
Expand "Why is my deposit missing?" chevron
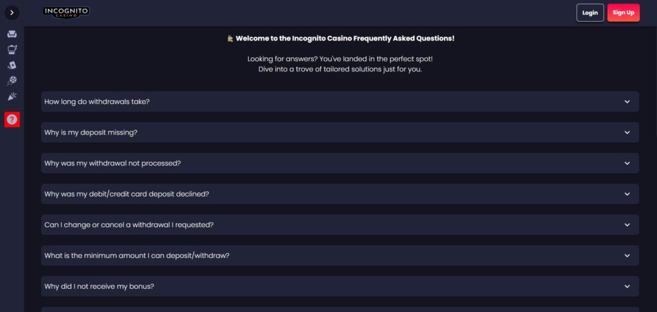tap(627, 132)
